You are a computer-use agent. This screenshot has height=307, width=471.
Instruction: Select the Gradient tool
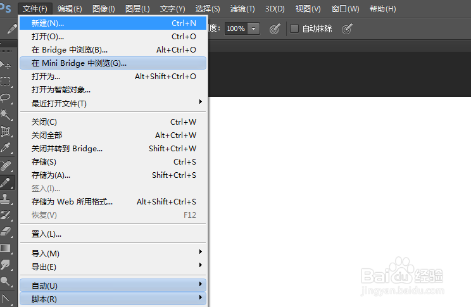6,248
